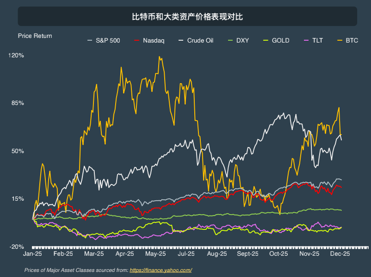Open the finance.yahoo.com source link
The height and width of the screenshot is (277, 371).
point(161,270)
